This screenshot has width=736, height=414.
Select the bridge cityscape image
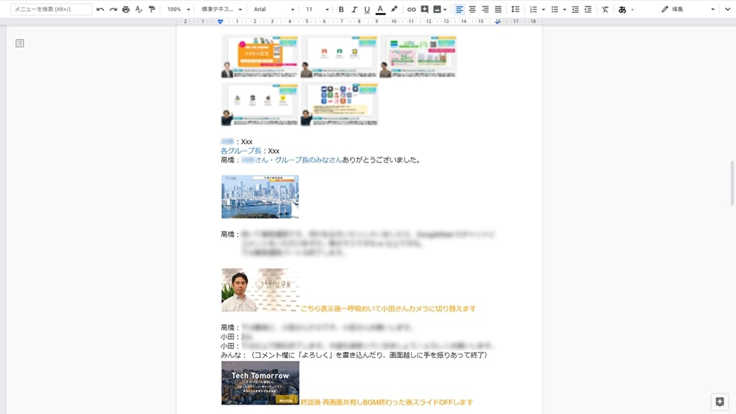coord(260,197)
